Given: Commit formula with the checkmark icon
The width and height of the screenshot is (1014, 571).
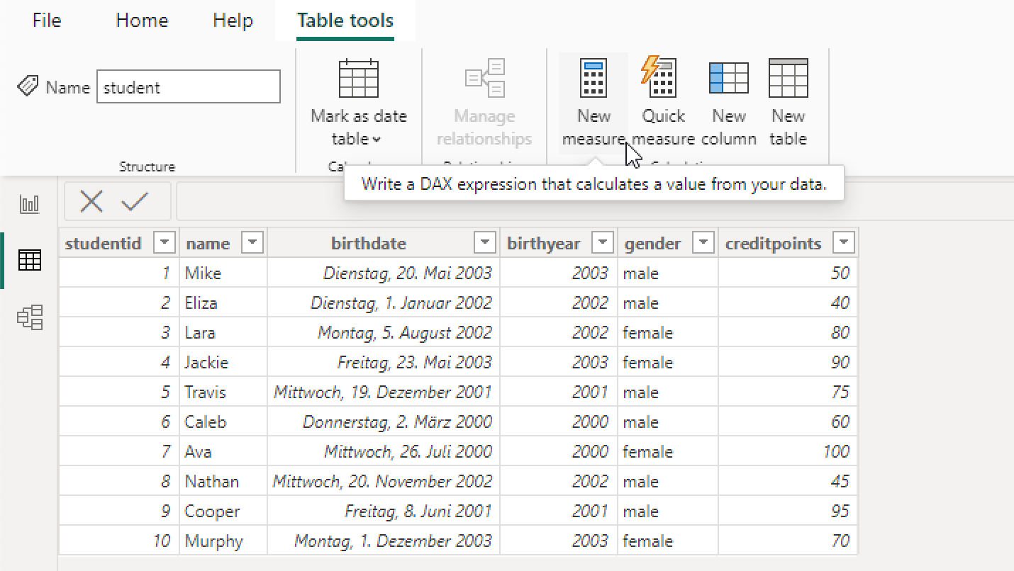Looking at the screenshot, I should [x=134, y=202].
